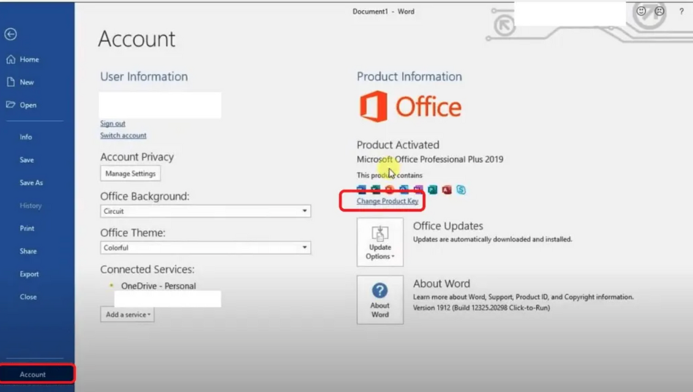Click the Word app icon under product contents
This screenshot has width=693, height=392.
362,190
